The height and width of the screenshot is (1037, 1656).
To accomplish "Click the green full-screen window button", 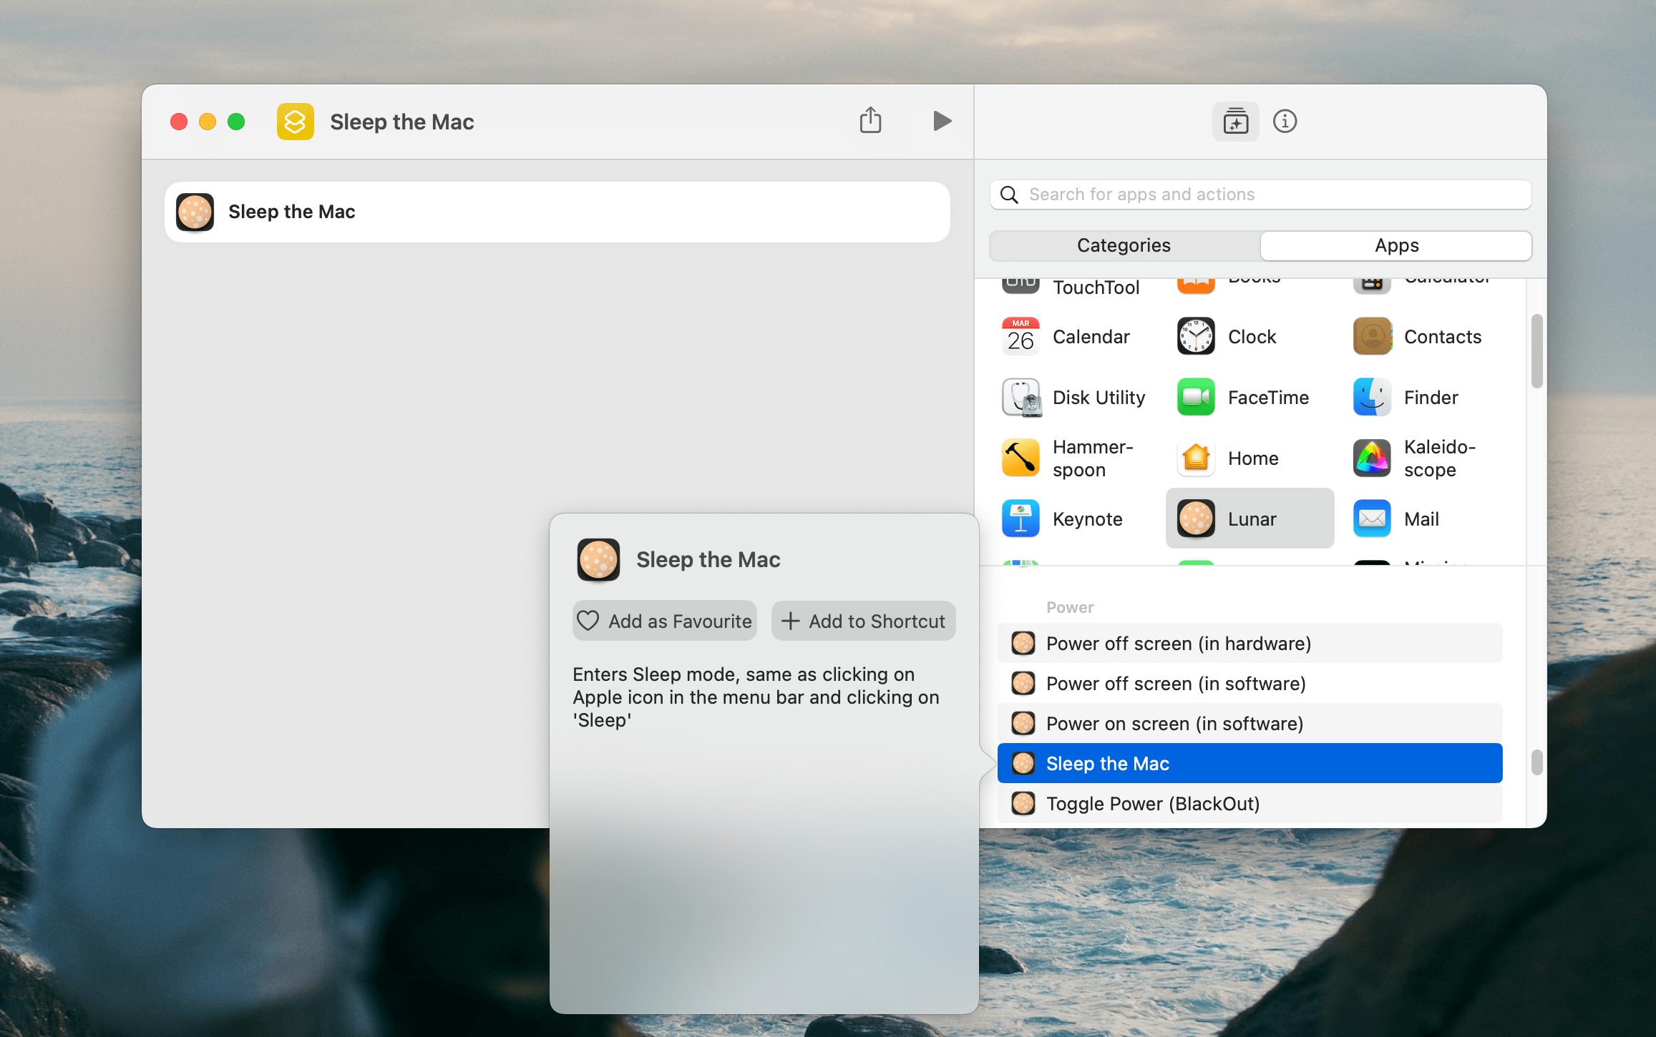I will (236, 122).
